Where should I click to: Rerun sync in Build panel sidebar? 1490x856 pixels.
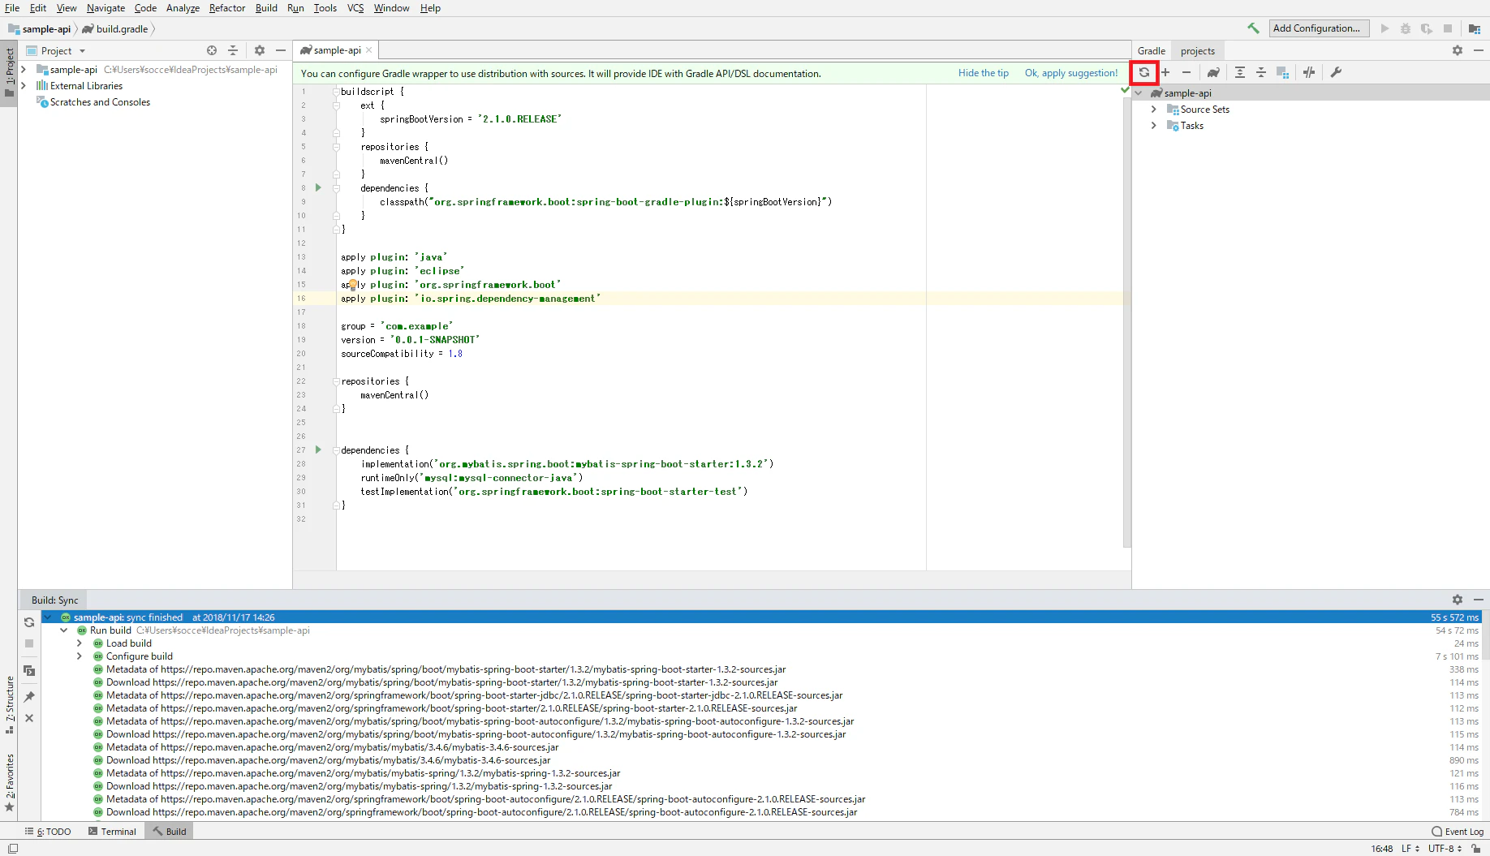[29, 622]
